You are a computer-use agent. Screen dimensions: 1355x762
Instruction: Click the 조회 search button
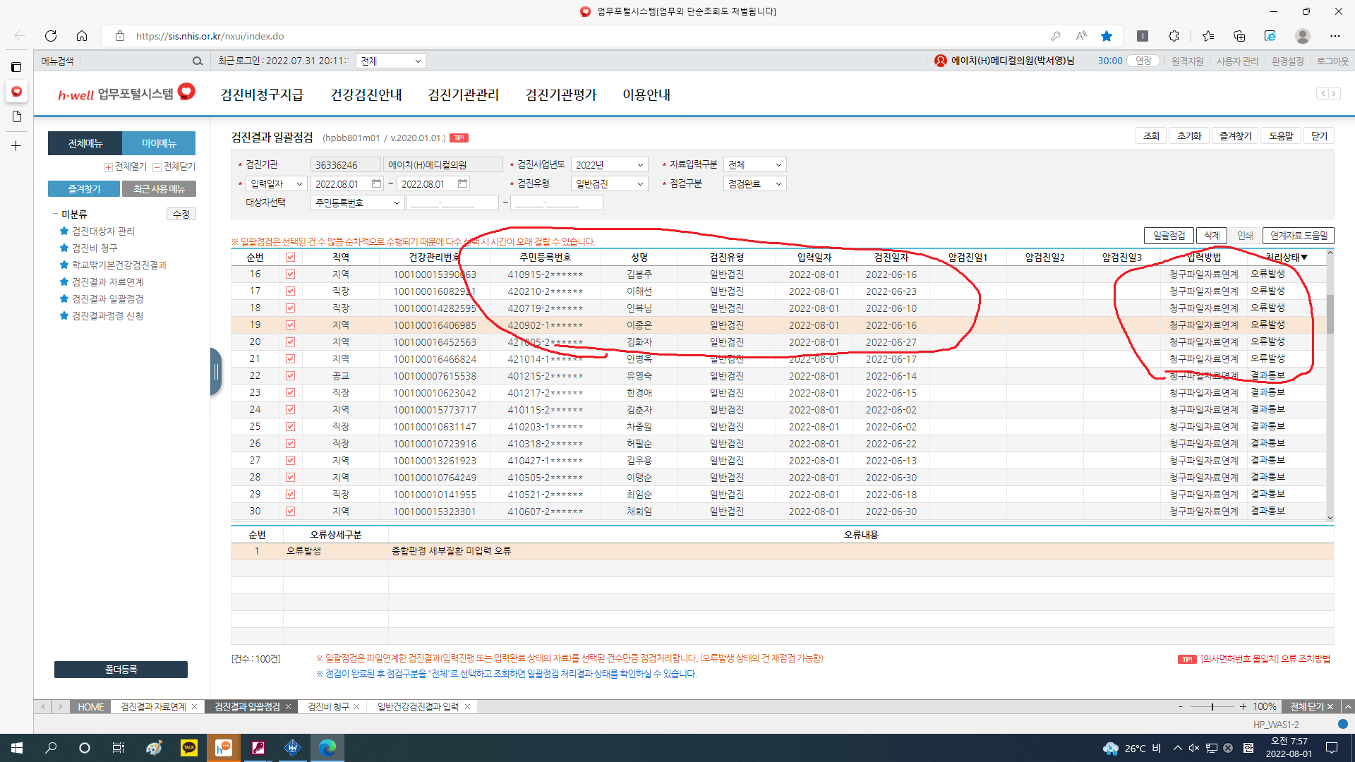(1151, 136)
